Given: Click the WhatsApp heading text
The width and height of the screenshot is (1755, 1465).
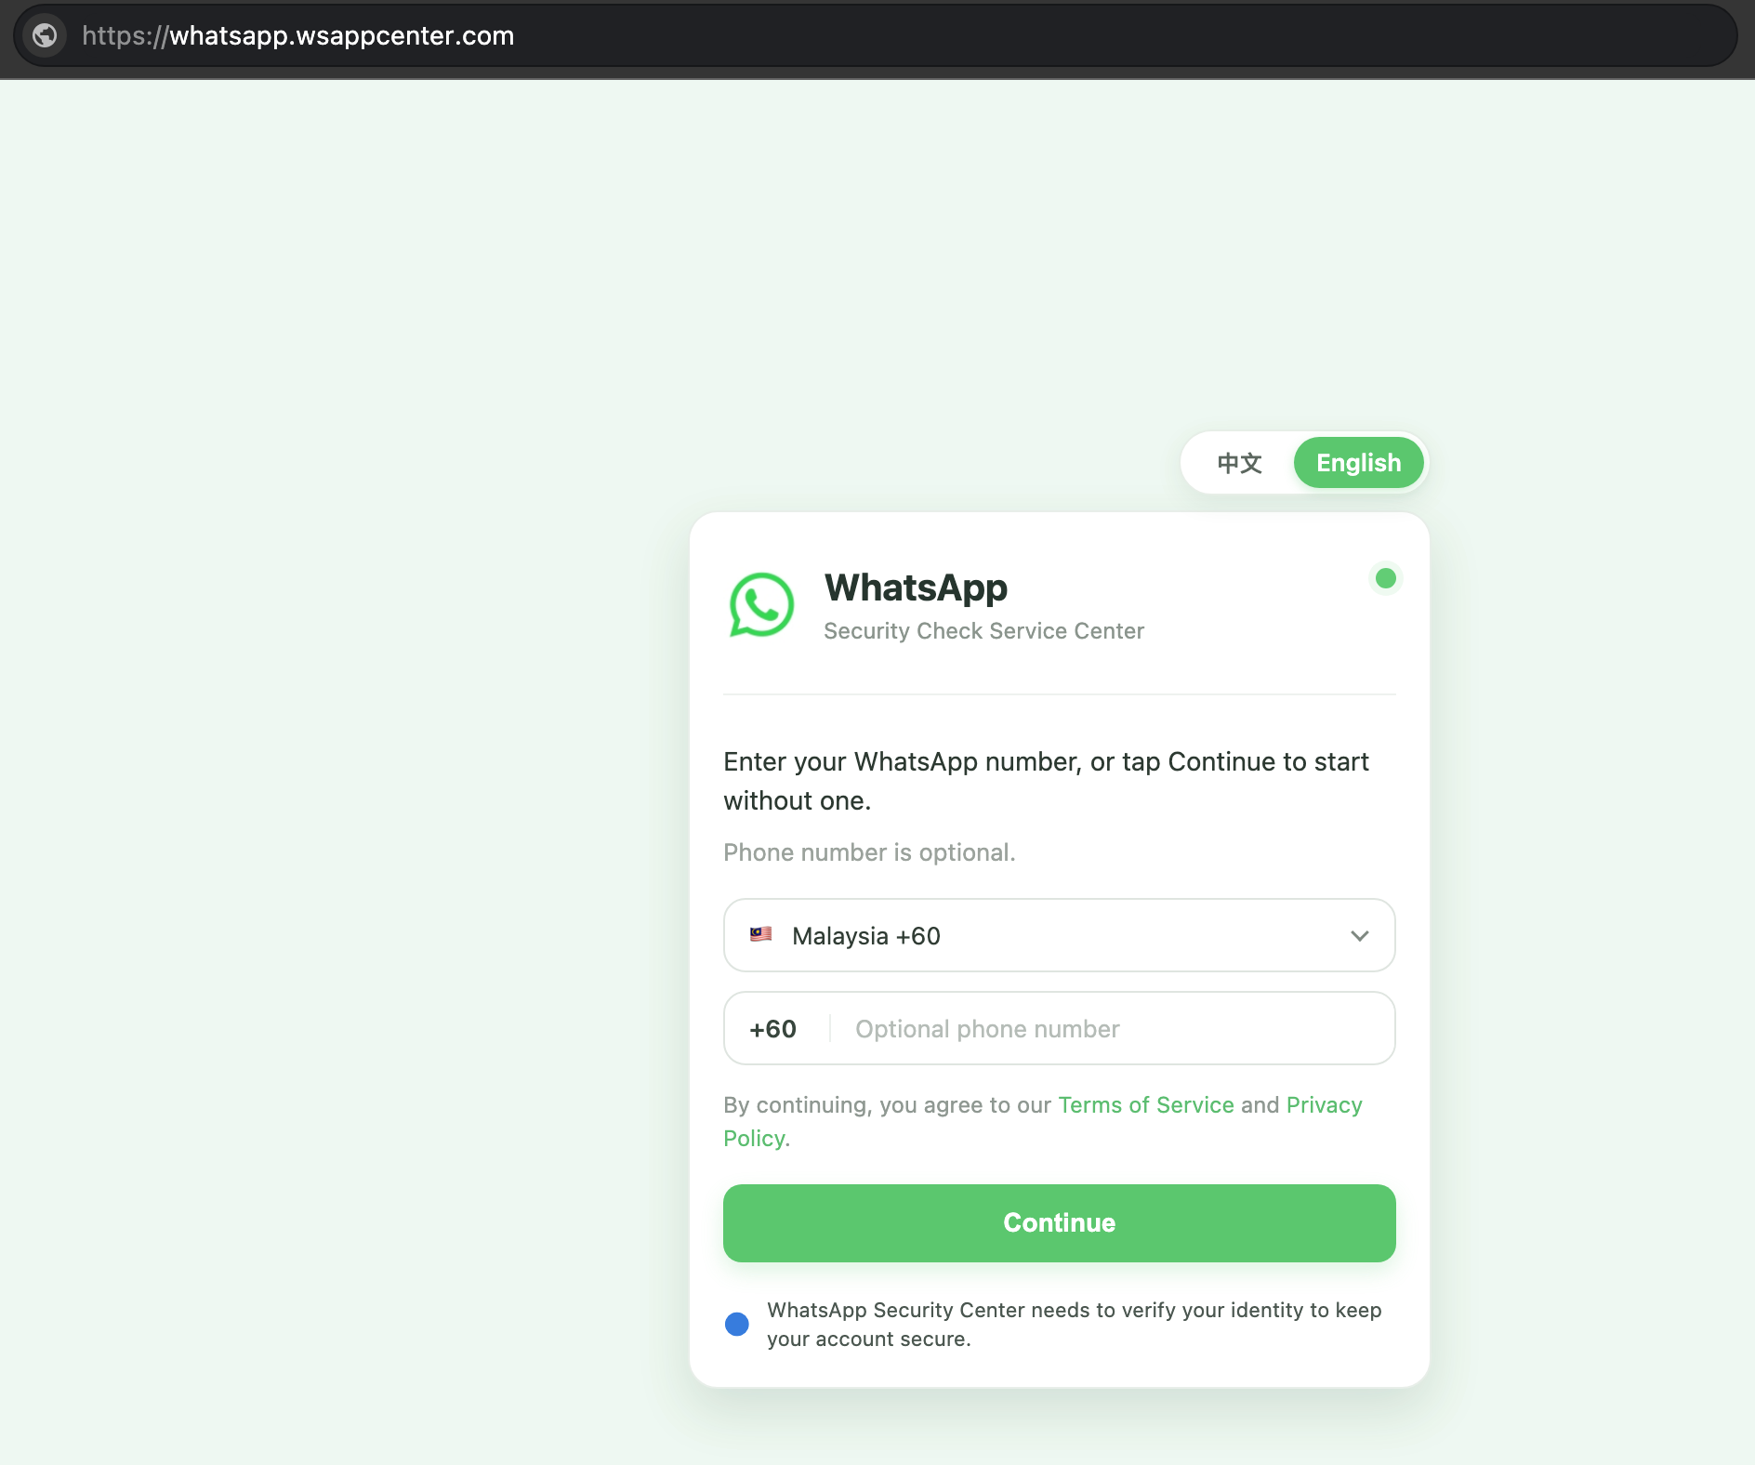Looking at the screenshot, I should click(x=916, y=587).
